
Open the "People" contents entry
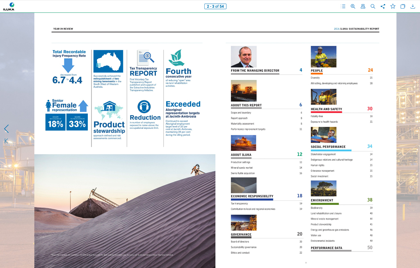(317, 70)
